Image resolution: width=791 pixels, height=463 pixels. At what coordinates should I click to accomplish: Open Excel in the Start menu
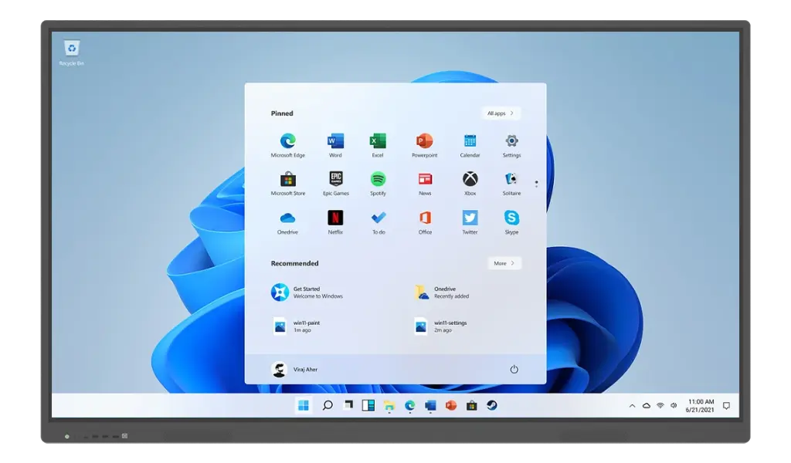[378, 145]
